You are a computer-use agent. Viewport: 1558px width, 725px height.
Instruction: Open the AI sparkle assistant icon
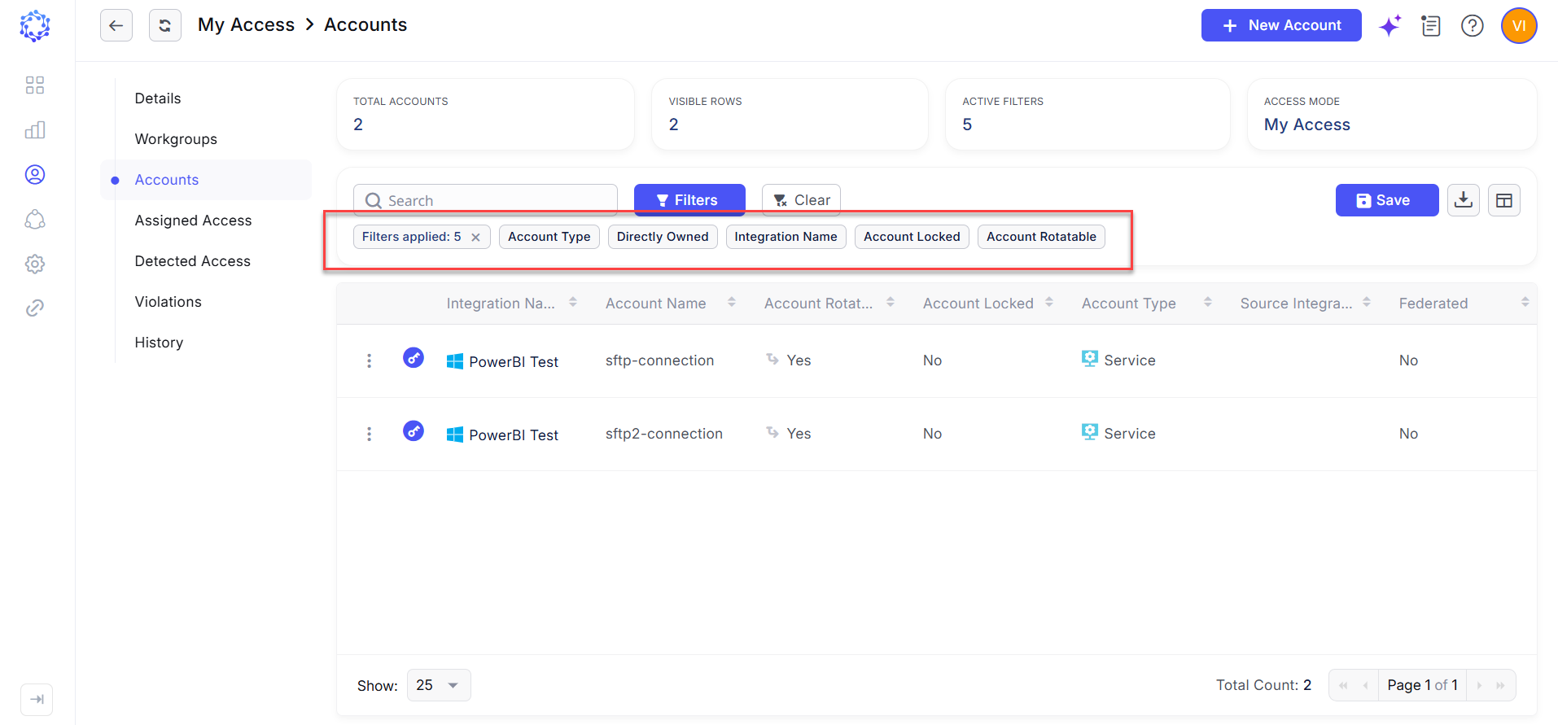point(1390,26)
